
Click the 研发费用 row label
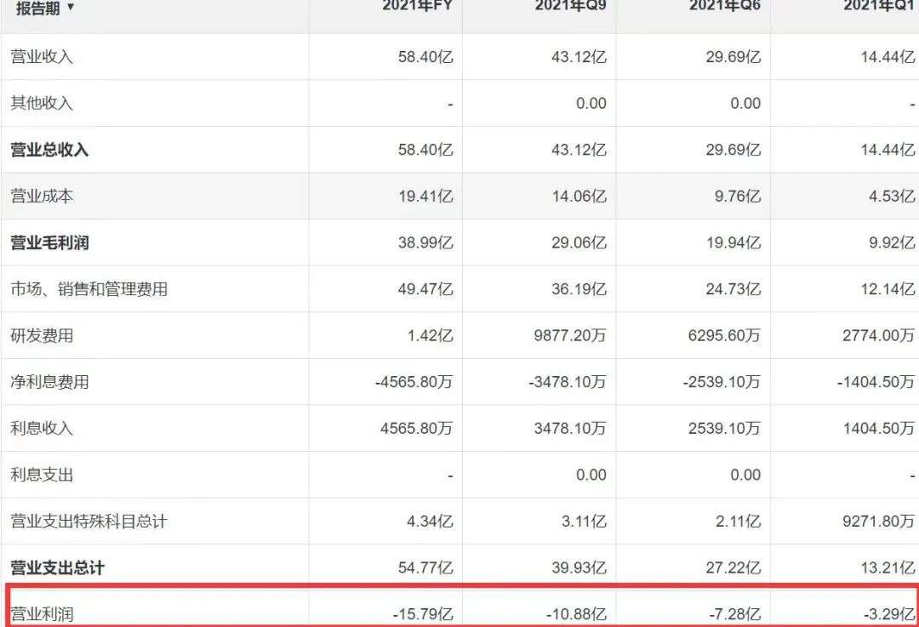click(42, 335)
